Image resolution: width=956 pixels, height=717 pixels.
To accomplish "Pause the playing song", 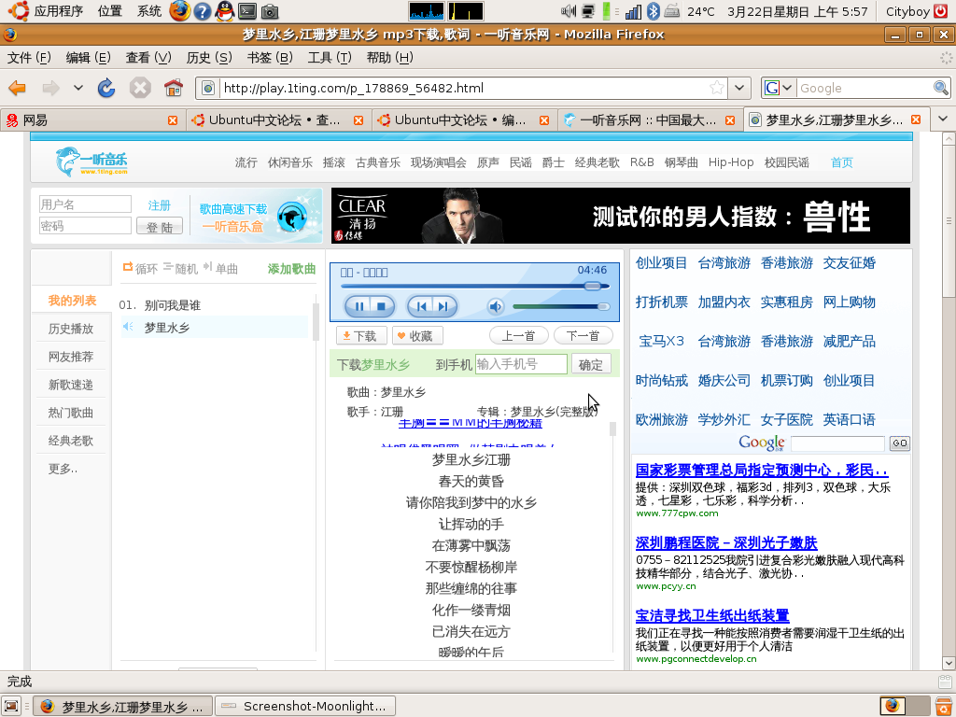I will 358,306.
